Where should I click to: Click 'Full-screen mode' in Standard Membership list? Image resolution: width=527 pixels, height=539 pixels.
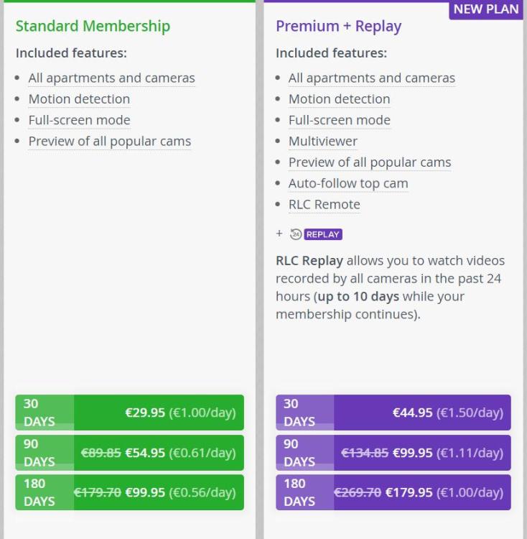(79, 120)
